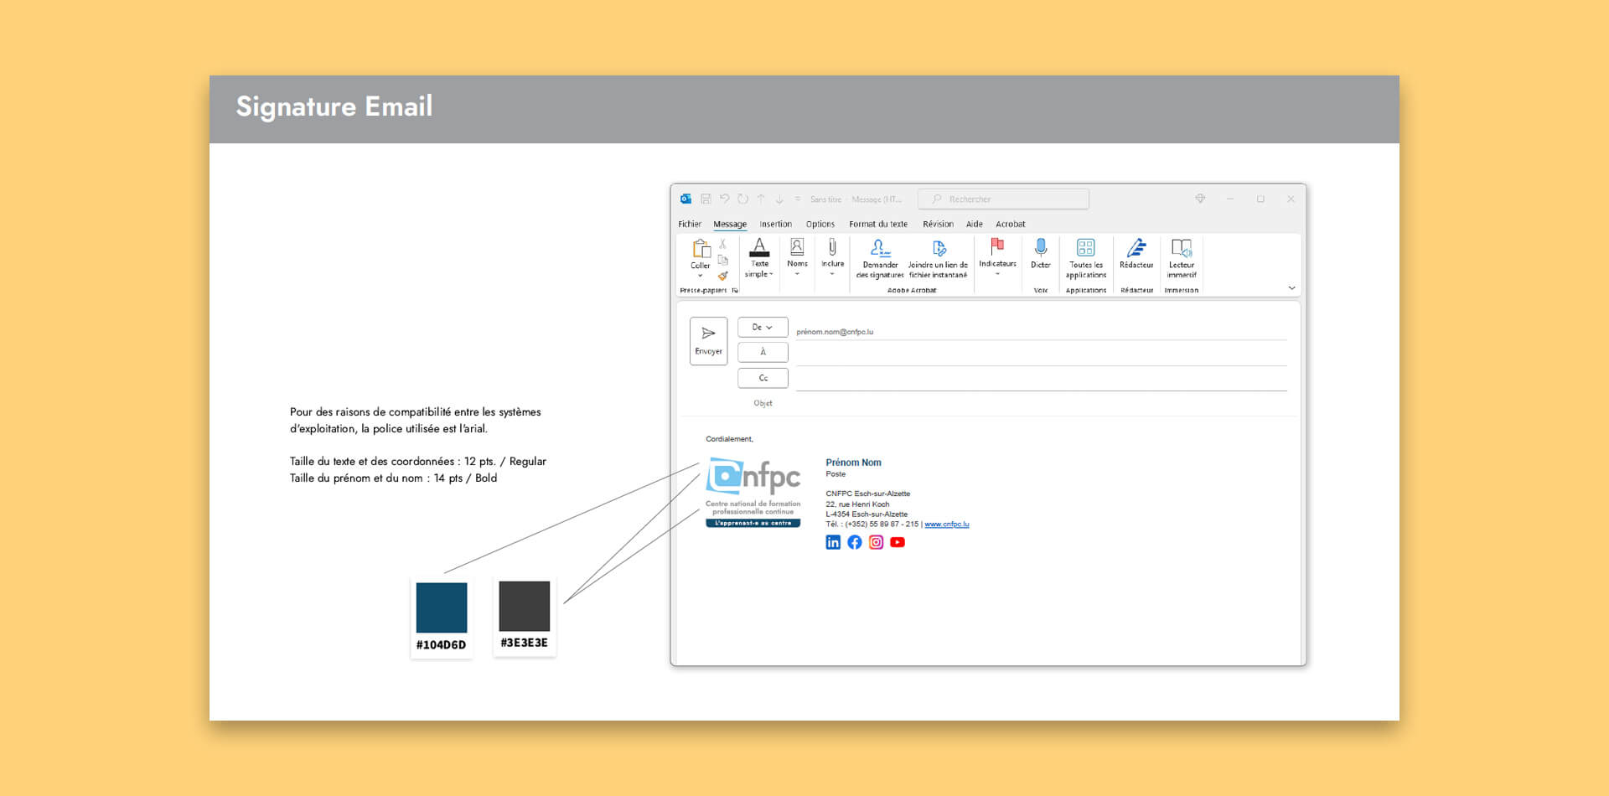Viewport: 1609px width, 796px height.
Task: Expand the Inclure paperclip dropdown
Action: point(832,258)
